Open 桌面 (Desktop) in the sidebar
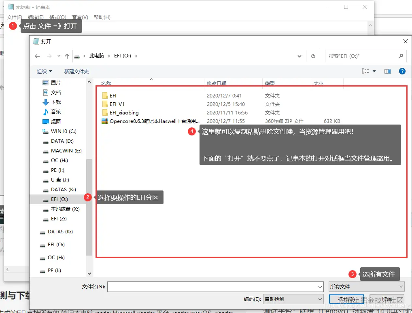This screenshot has height=313, width=412. click(x=51, y=122)
